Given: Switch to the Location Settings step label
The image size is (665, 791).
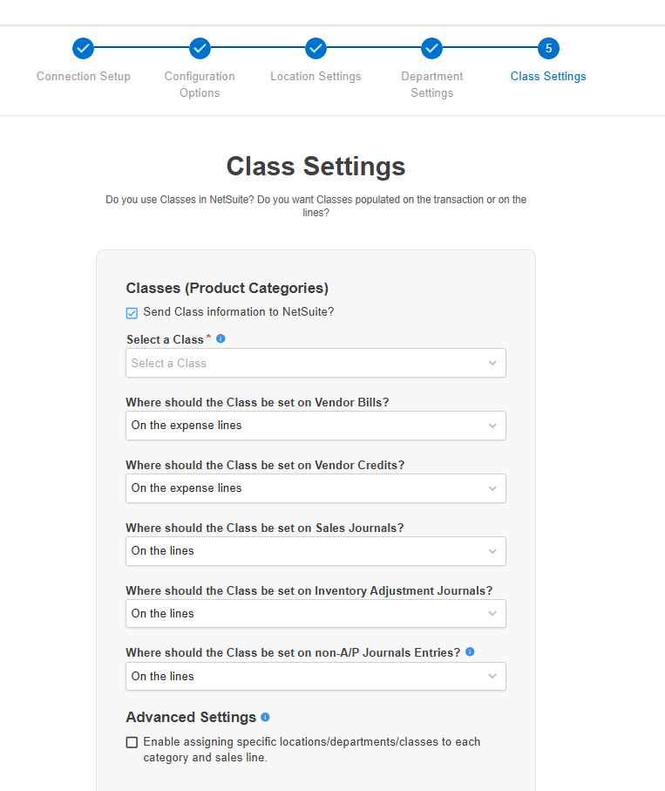Looking at the screenshot, I should click(316, 77).
